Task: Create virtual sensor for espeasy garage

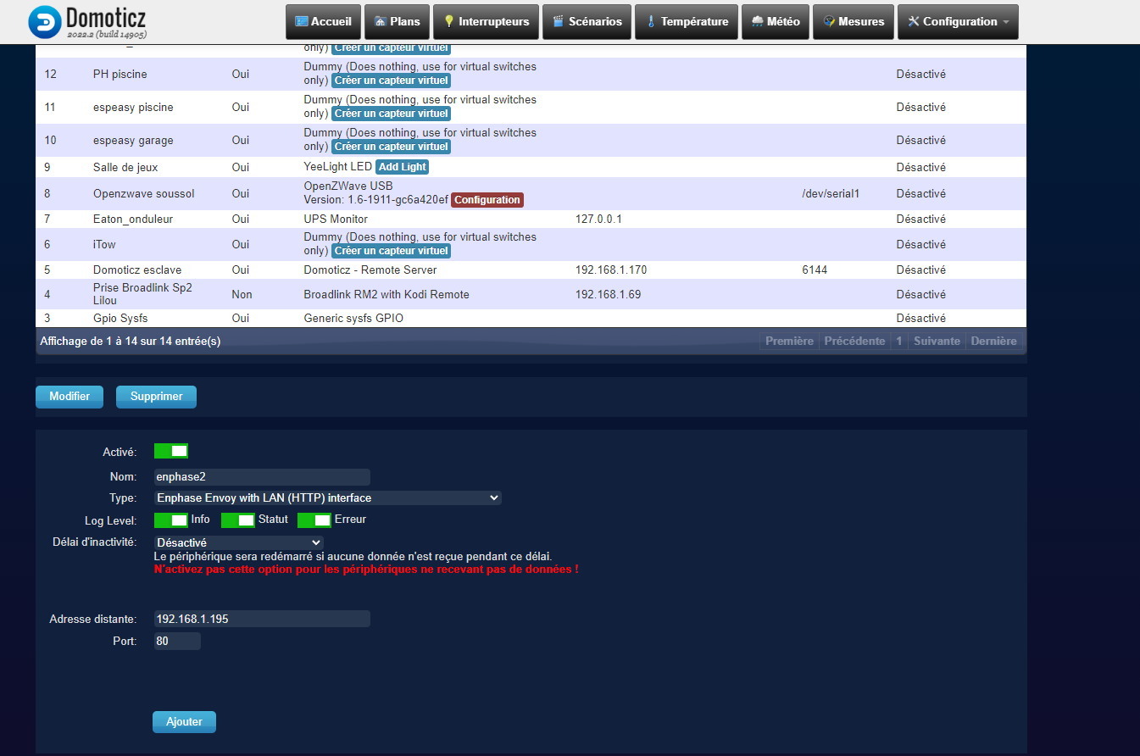Action: [x=391, y=147]
